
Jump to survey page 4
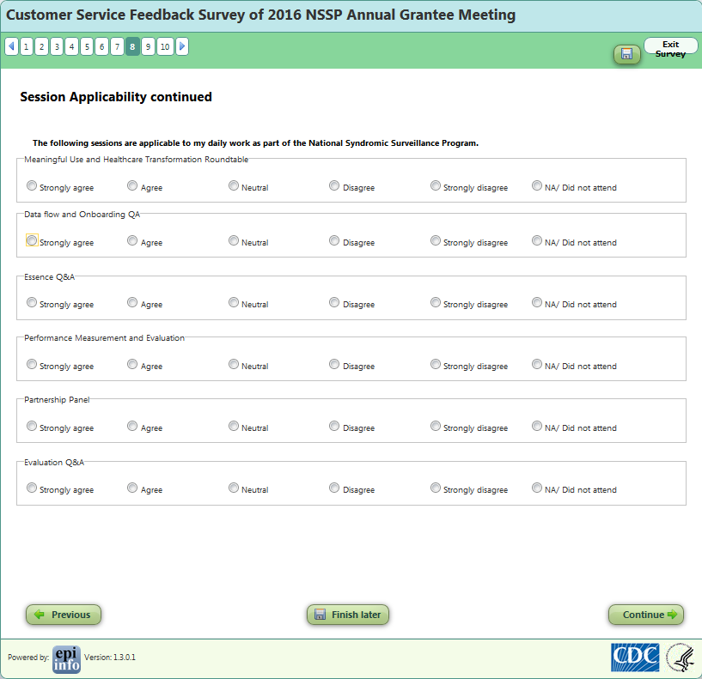[71, 46]
